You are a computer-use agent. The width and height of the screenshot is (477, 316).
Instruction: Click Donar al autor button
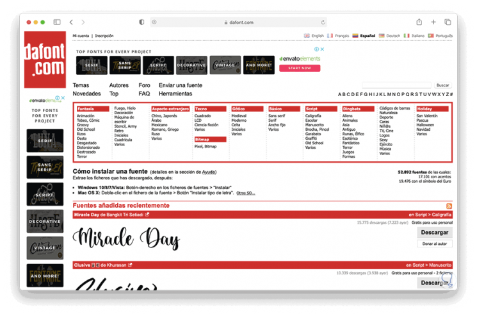coord(435,244)
